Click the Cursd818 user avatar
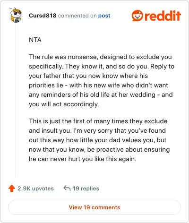This screenshot has height=223, width=189. tap(16, 15)
